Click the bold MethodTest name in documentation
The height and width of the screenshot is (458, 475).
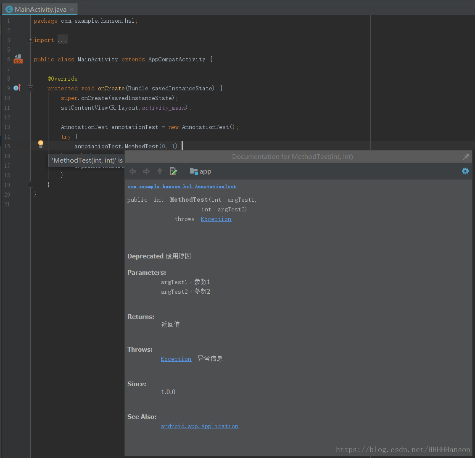pyautogui.click(x=189, y=200)
